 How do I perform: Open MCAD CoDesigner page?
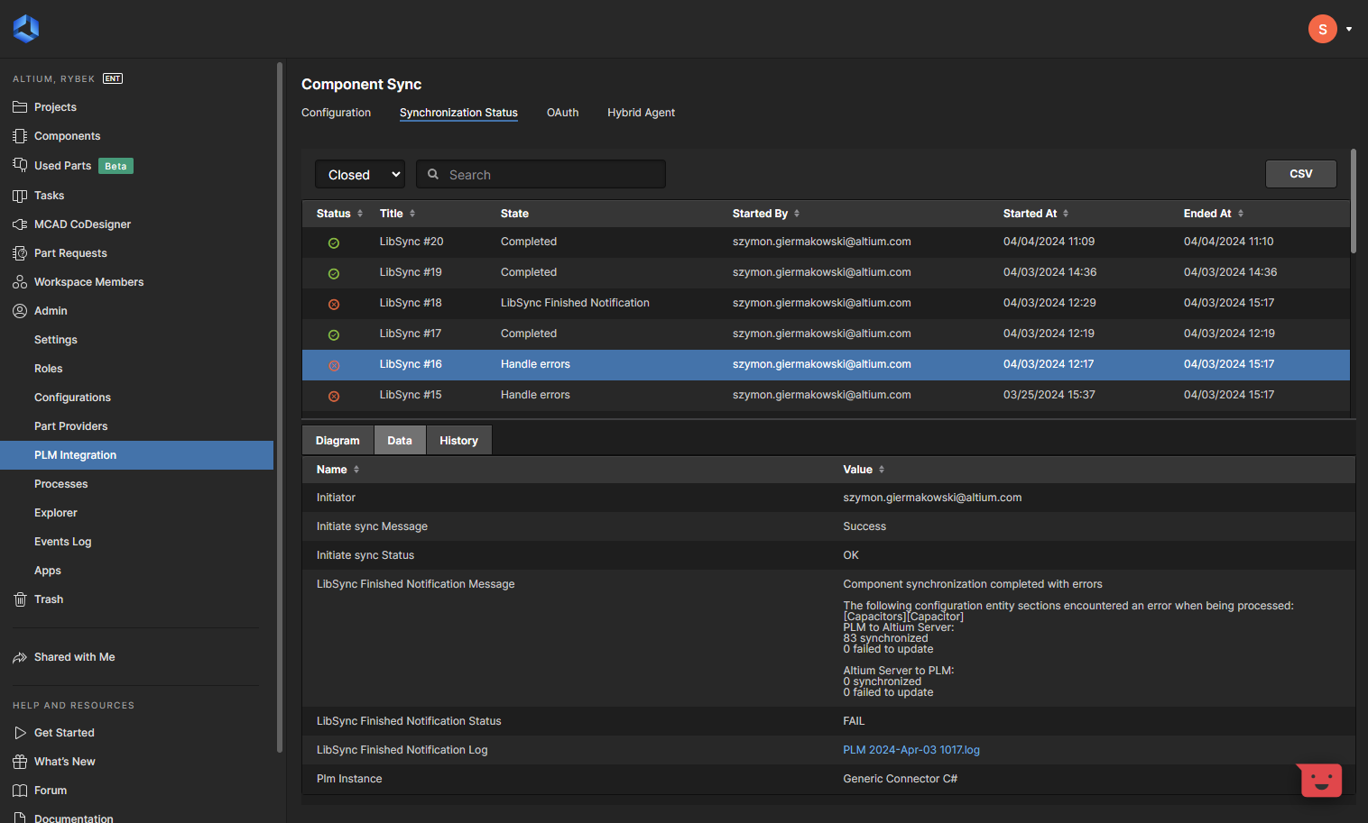(x=82, y=224)
